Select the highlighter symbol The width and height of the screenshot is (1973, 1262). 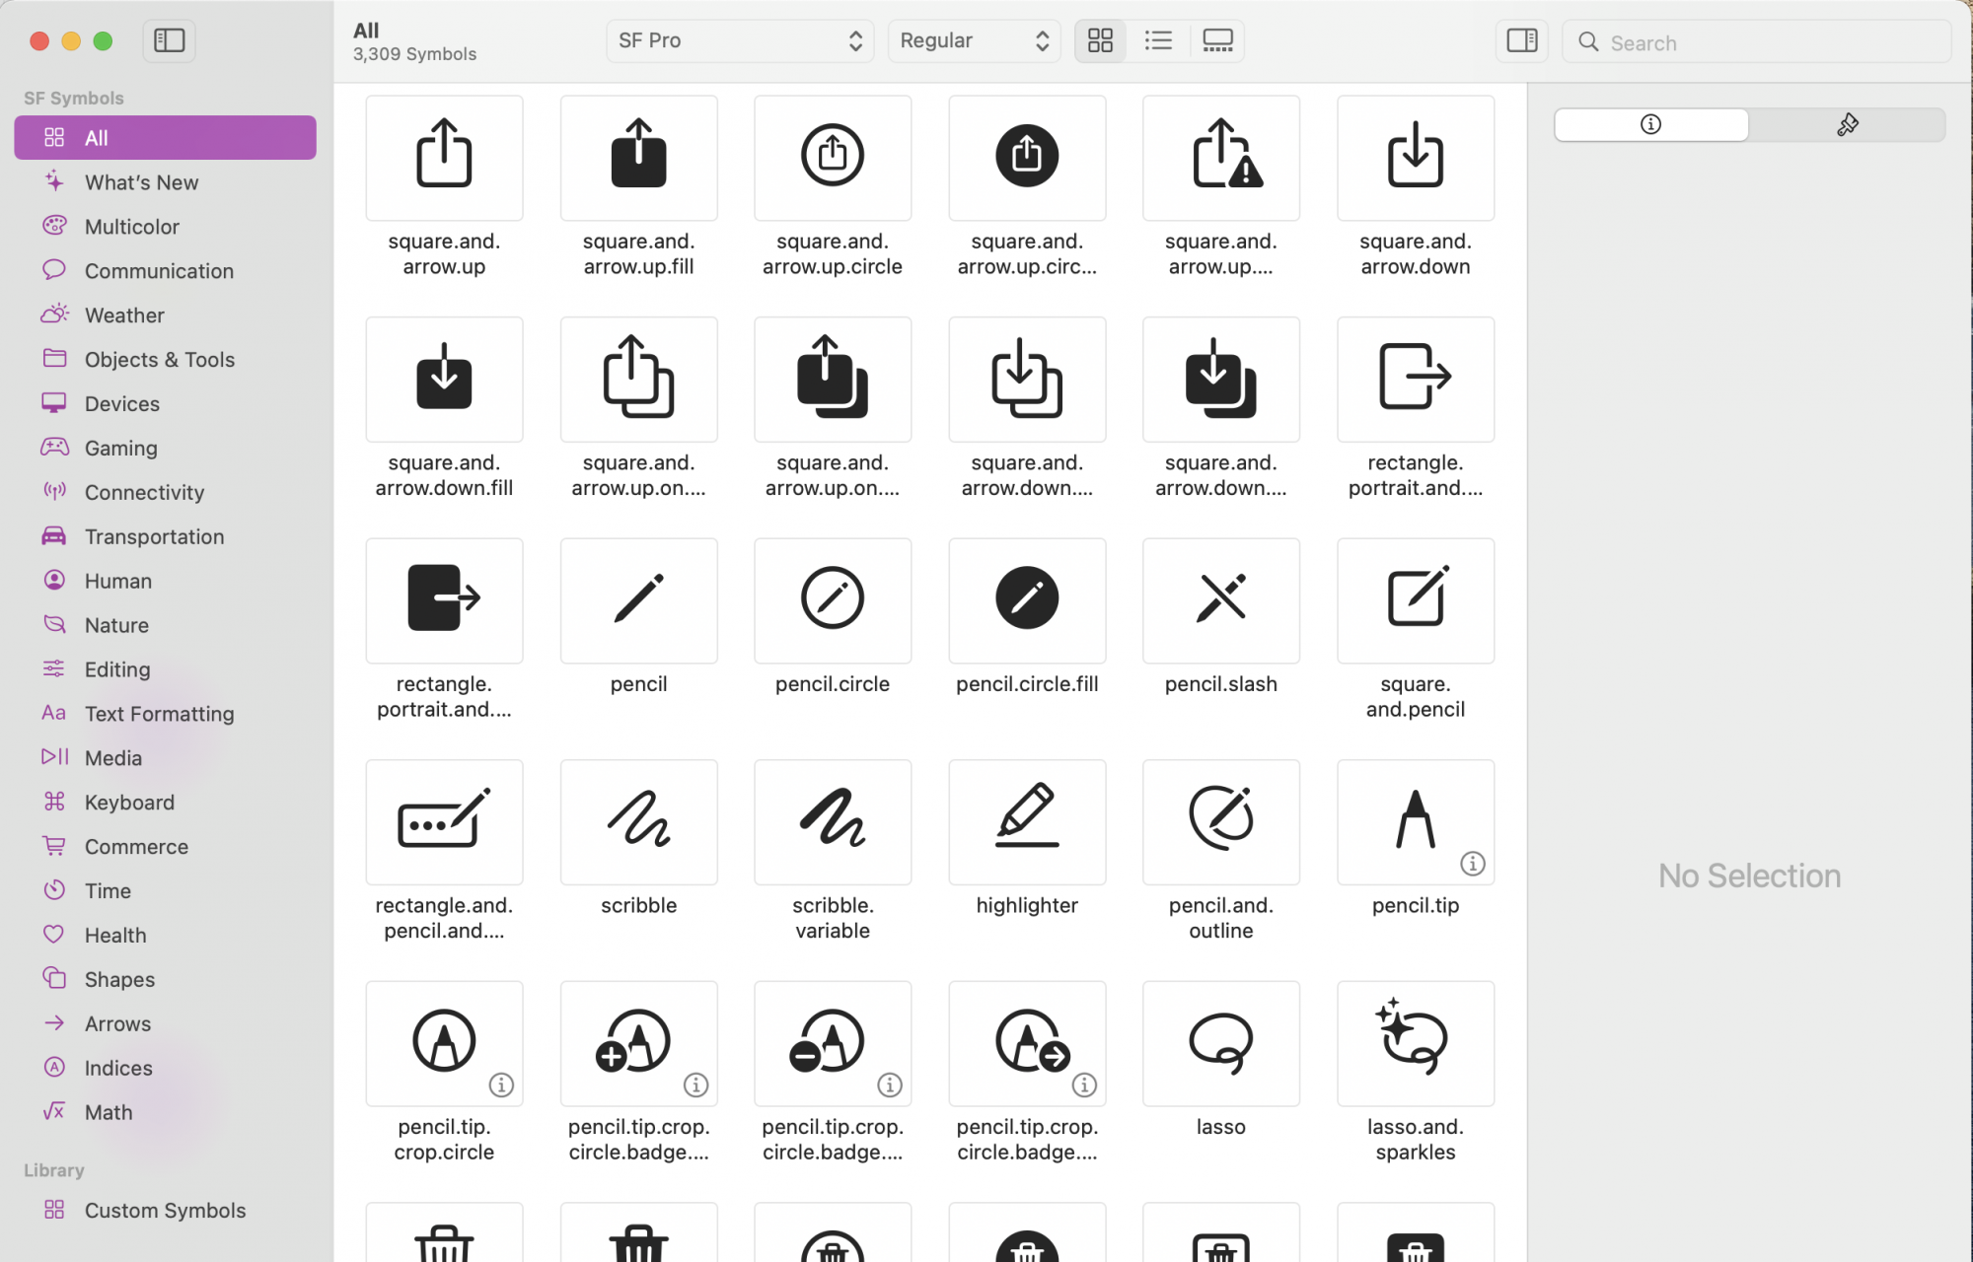coord(1027,821)
